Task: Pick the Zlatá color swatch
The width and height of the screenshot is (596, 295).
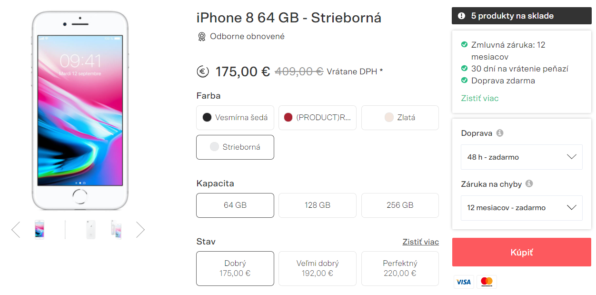Action: tap(400, 118)
